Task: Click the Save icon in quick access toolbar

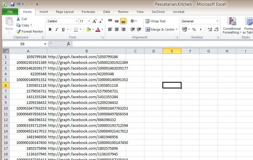Action: (x=12, y=4)
